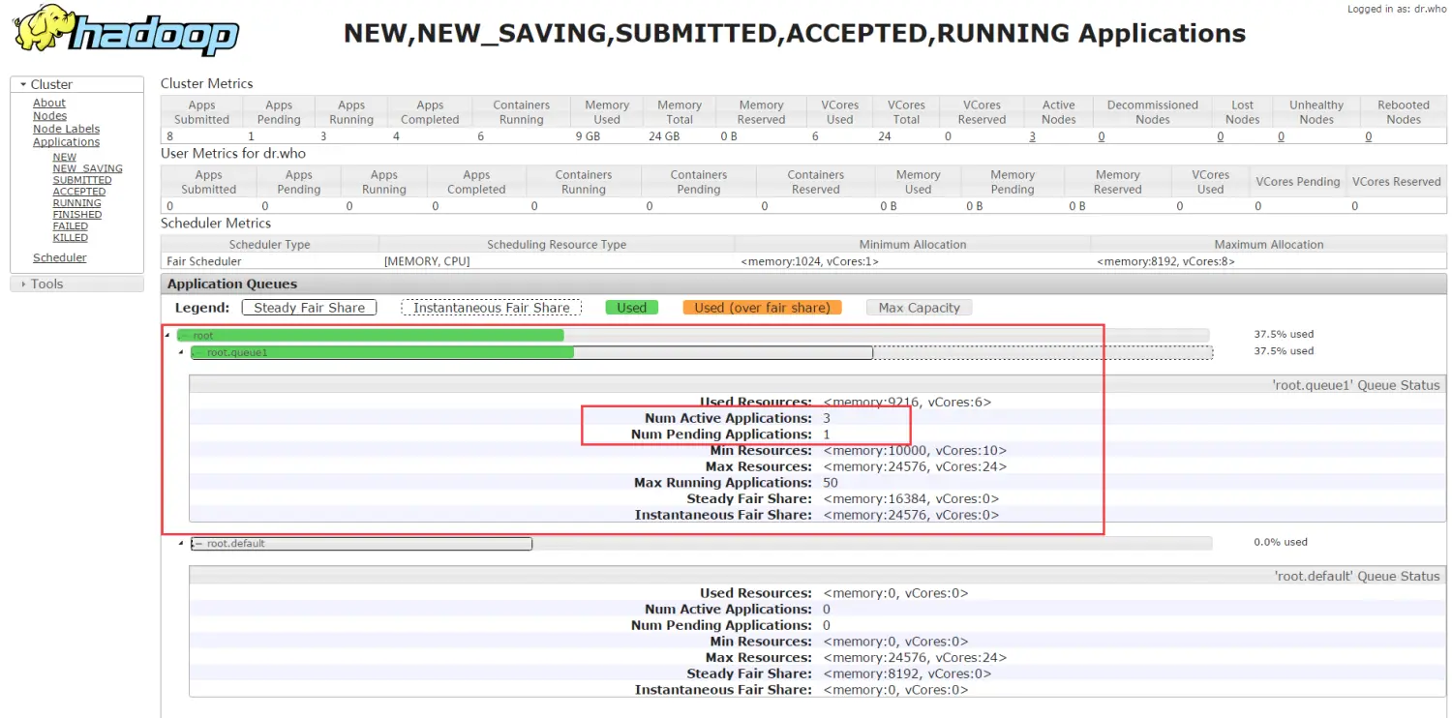Viewport: 1452px width, 718px height.
Task: Click the Maximum Allocation column header
Action: (x=1269, y=245)
